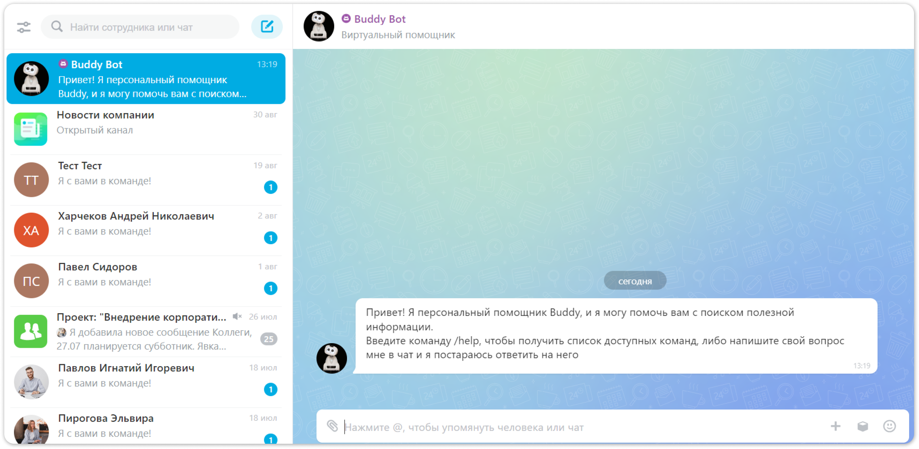Click unread badge on Харчеков chat
919x449 pixels.
click(270, 238)
